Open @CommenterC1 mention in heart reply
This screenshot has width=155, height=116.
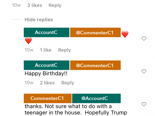click(95, 32)
